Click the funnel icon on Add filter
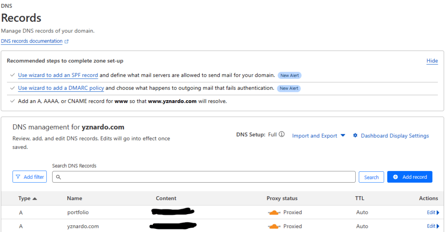Viewport: 448px width, 232px height. point(18,177)
